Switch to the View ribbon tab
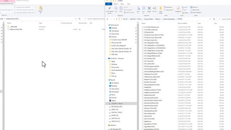The image size is (231, 130). (x=128, y=4)
